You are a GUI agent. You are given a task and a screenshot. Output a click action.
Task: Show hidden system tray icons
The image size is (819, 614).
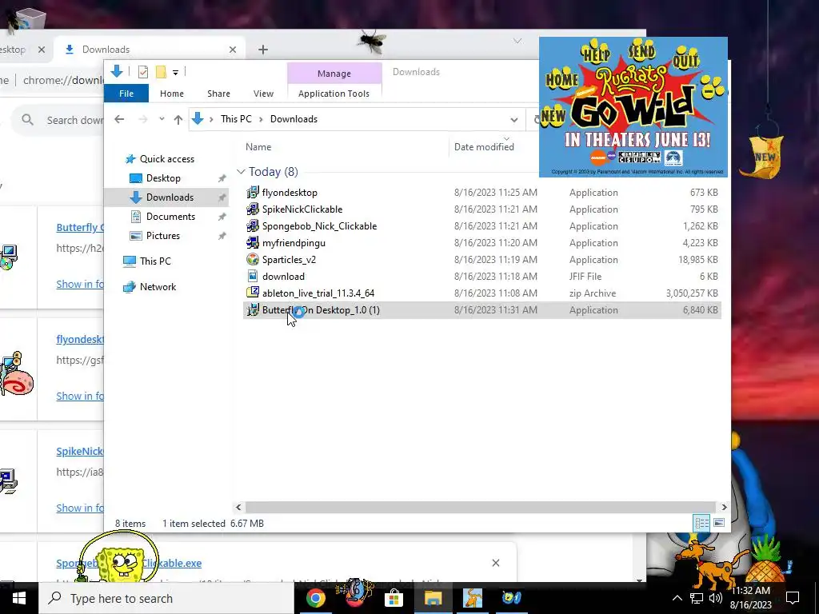677,598
